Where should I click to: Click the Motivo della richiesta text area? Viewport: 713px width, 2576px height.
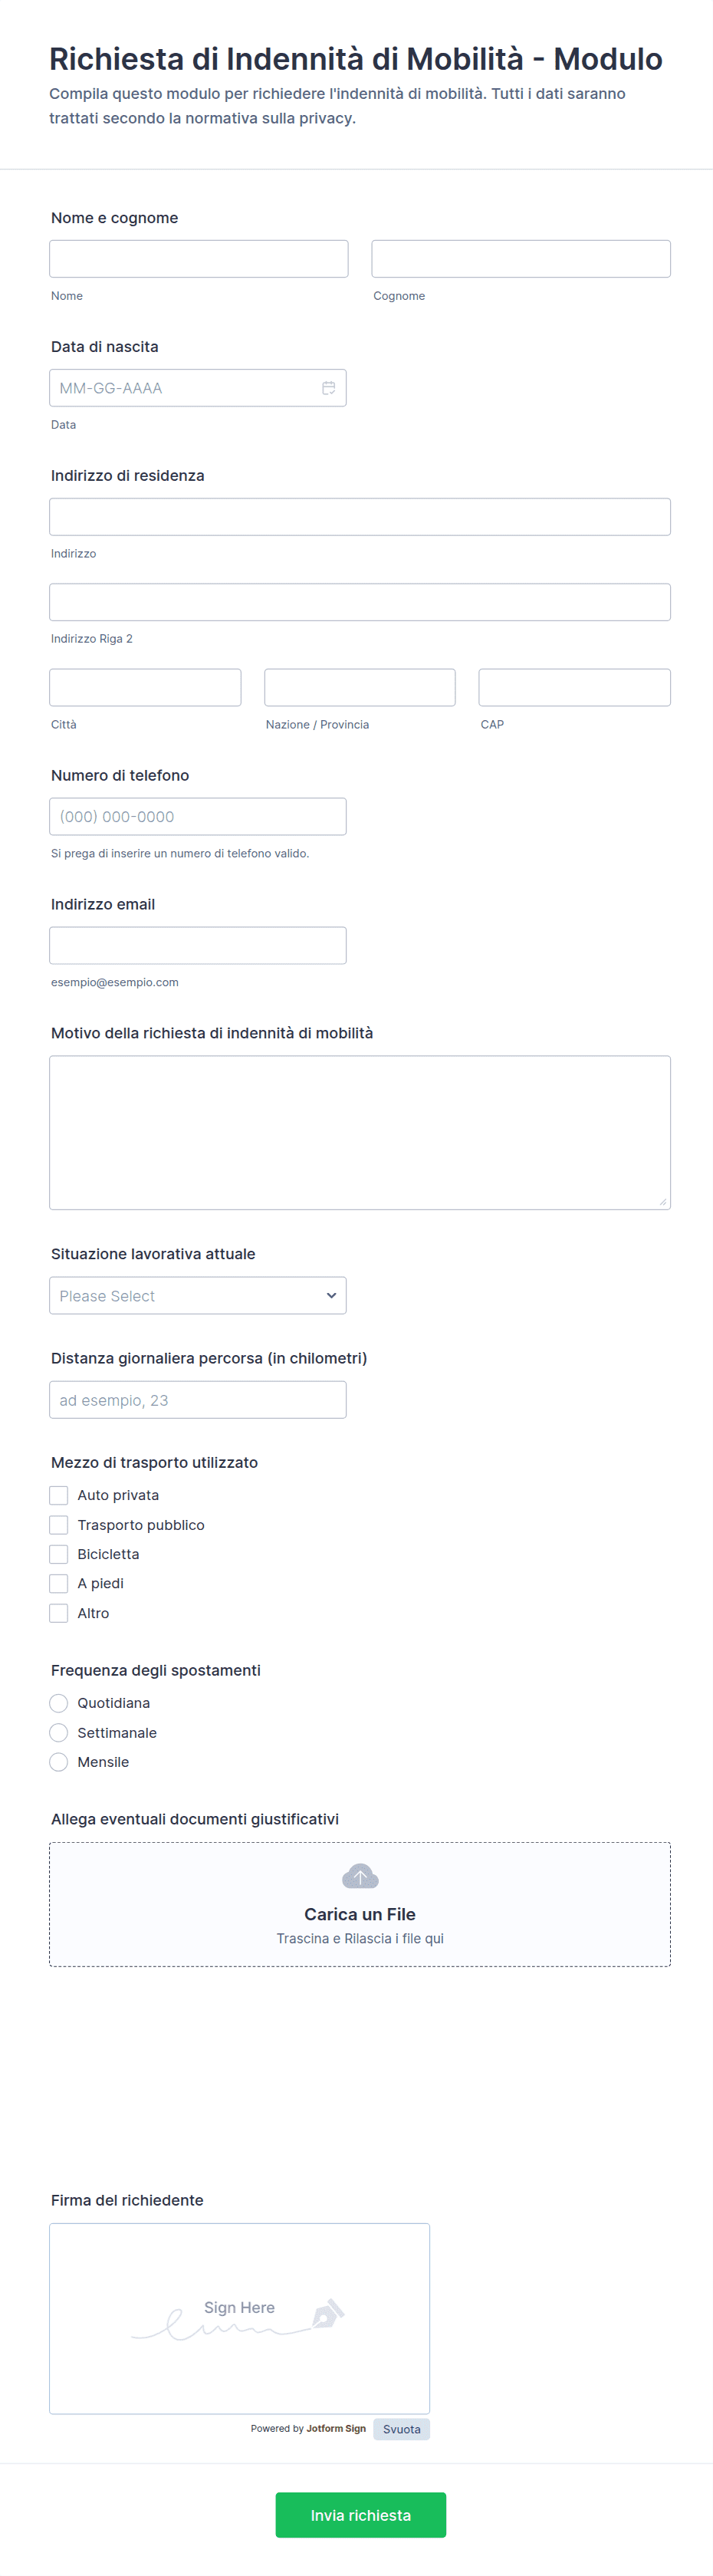point(360,1133)
